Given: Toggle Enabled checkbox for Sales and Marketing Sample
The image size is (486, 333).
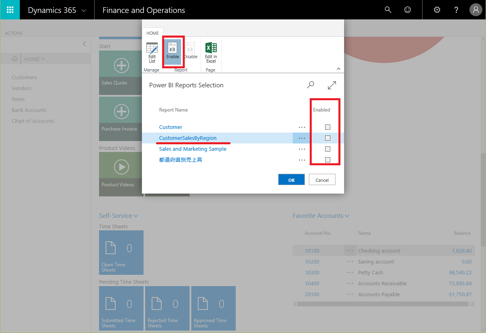Looking at the screenshot, I should click(328, 149).
